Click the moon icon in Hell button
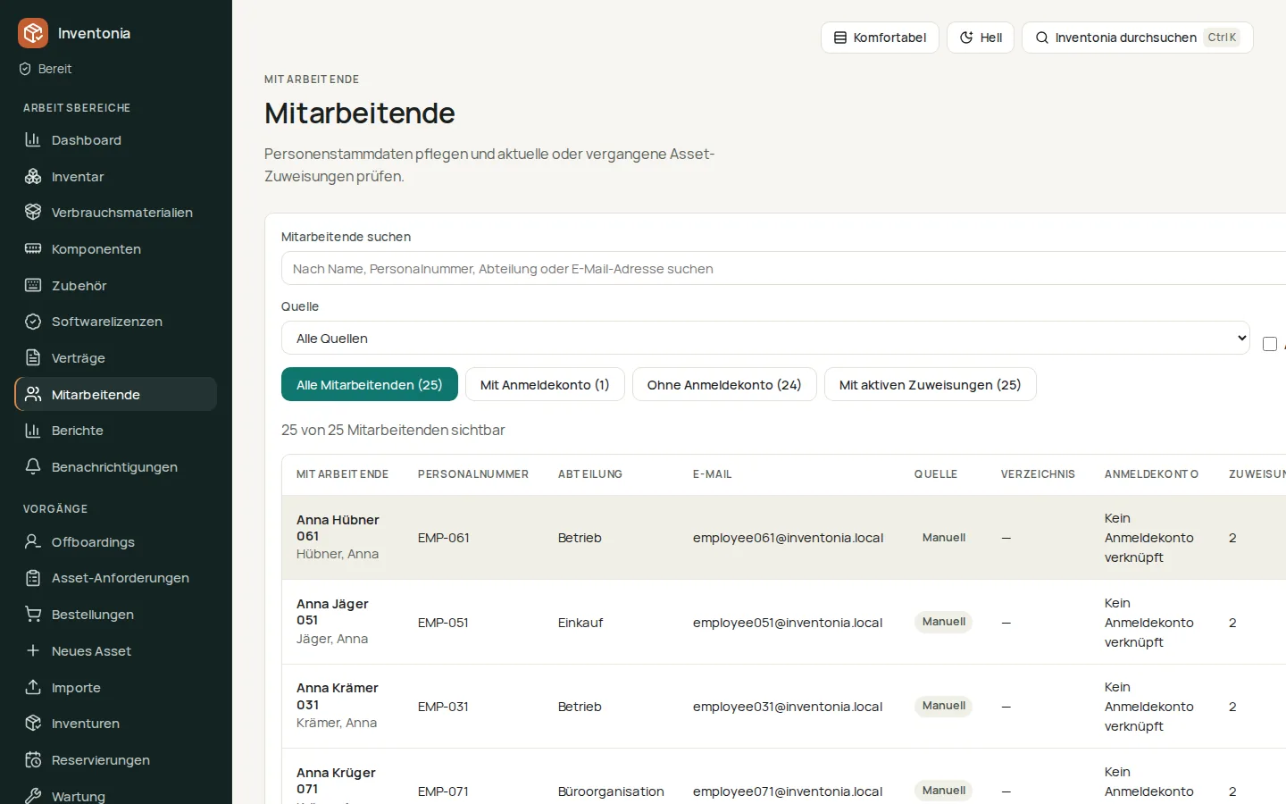This screenshot has width=1286, height=804. tap(966, 38)
